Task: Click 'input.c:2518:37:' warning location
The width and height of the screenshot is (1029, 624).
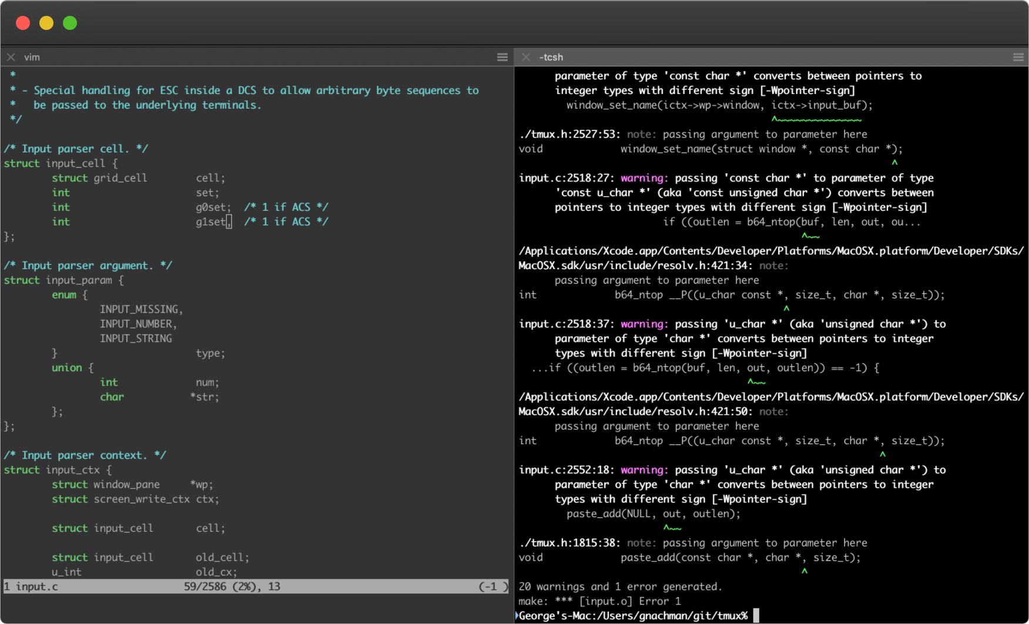Action: click(x=567, y=324)
